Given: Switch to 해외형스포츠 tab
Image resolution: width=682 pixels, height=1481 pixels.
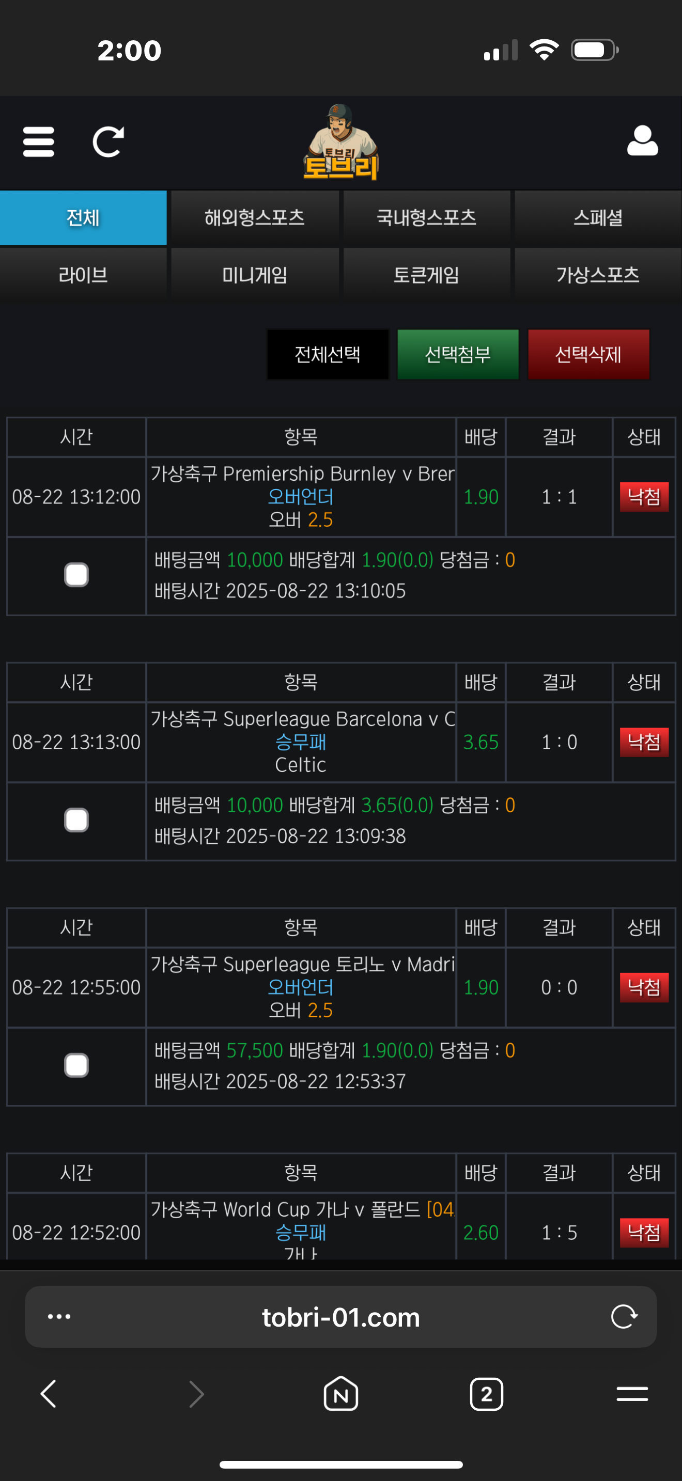Looking at the screenshot, I should (x=255, y=218).
